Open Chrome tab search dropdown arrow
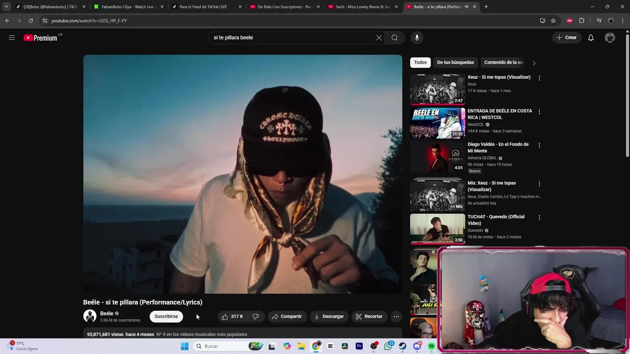The image size is (630, 354). tap(6, 7)
